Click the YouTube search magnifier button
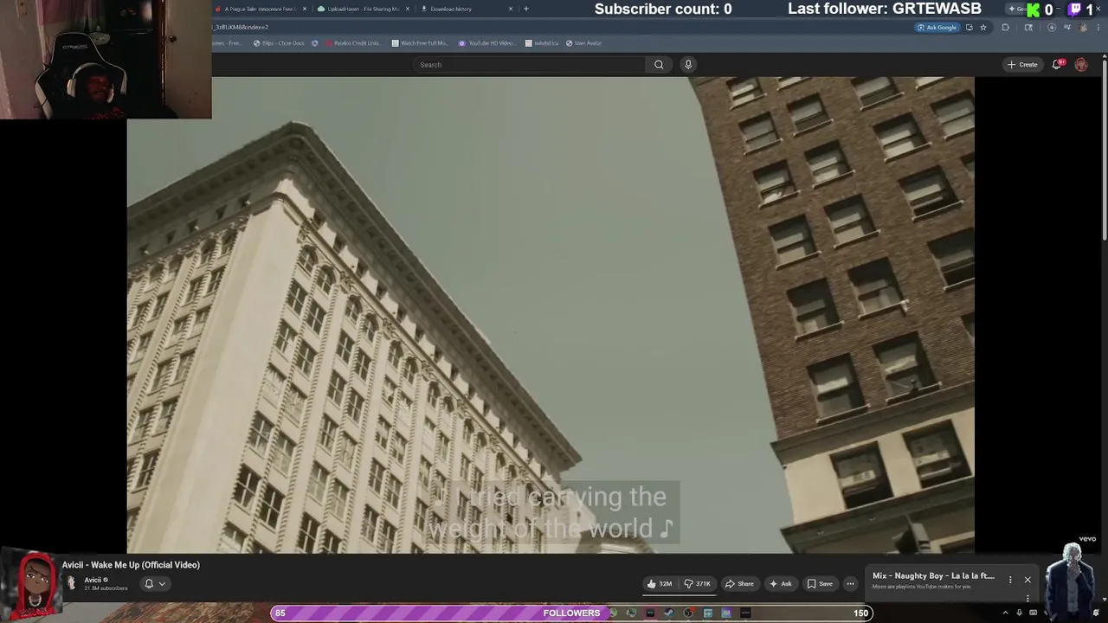Viewport: 1108px width, 623px height. [659, 64]
